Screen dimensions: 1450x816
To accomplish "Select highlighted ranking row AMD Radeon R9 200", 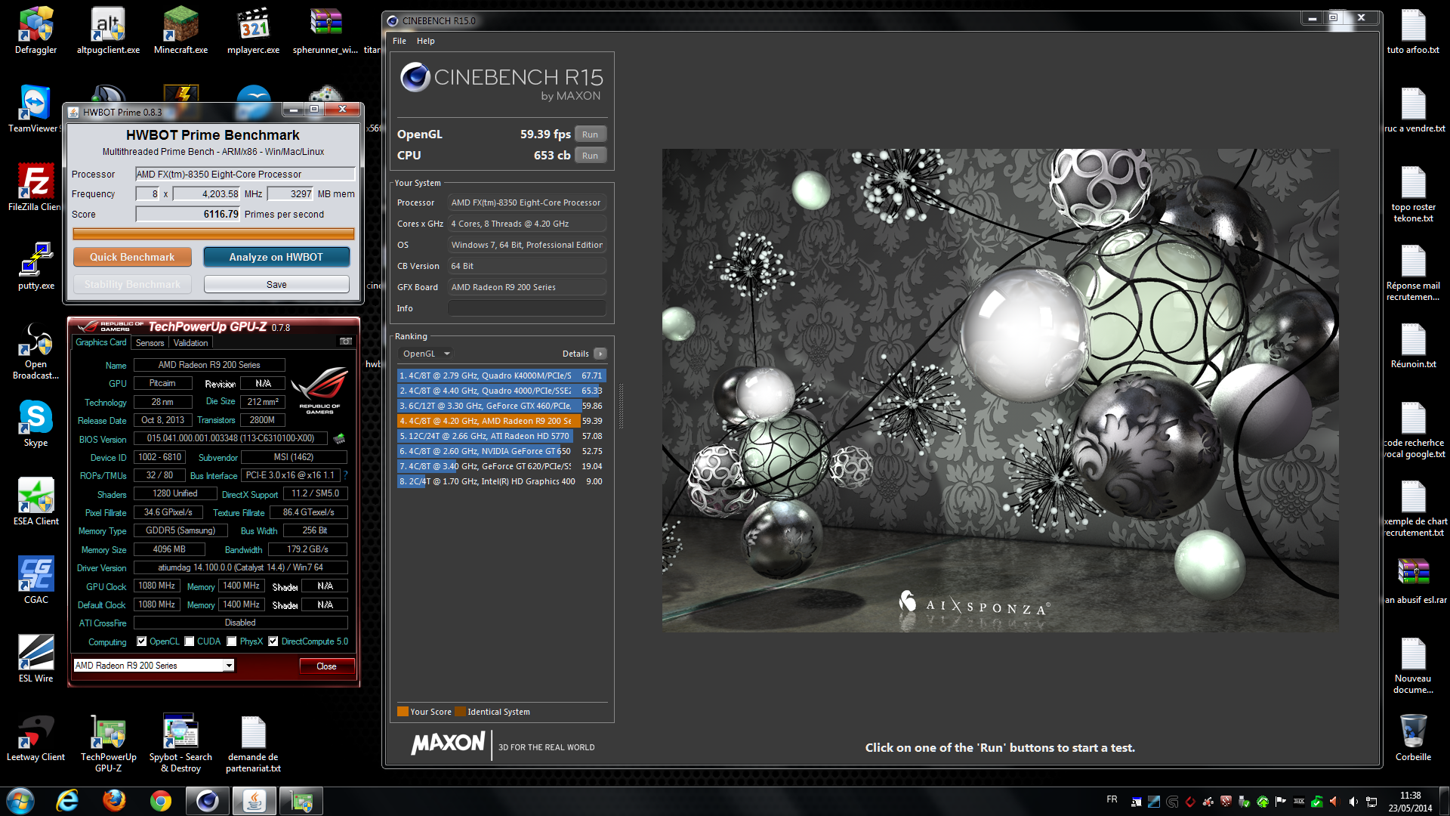I will (x=501, y=421).
